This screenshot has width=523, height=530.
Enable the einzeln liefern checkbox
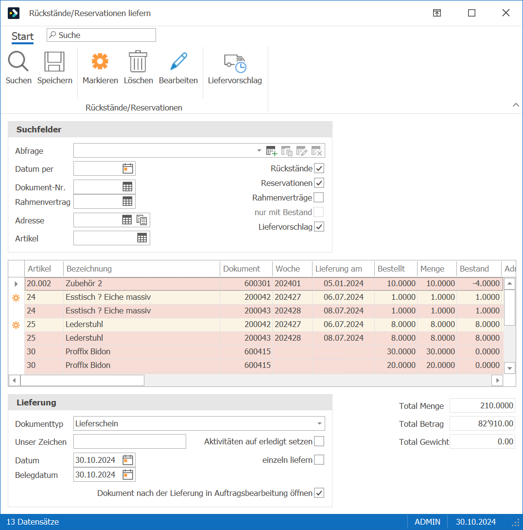319,460
